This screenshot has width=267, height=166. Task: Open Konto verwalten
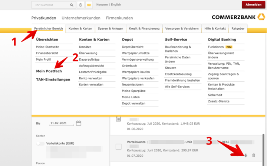(90, 78)
